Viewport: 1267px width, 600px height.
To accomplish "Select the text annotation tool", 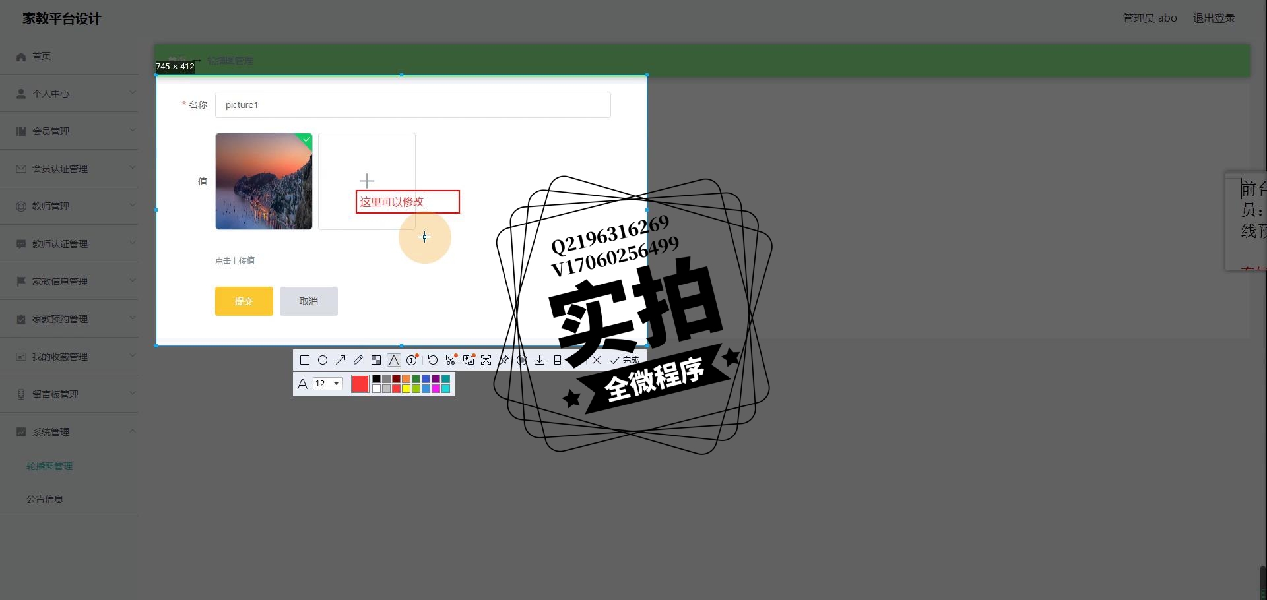I will coord(394,360).
